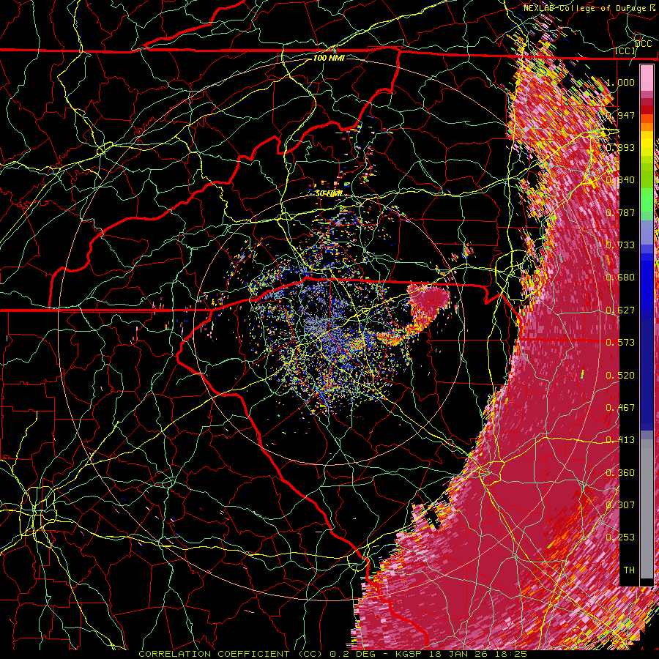The image size is (659, 659).
Task: Click the 0.467 scale value
Action: (x=620, y=408)
